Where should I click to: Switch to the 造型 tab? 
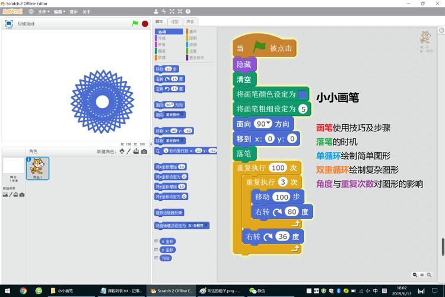pyautogui.click(x=174, y=21)
